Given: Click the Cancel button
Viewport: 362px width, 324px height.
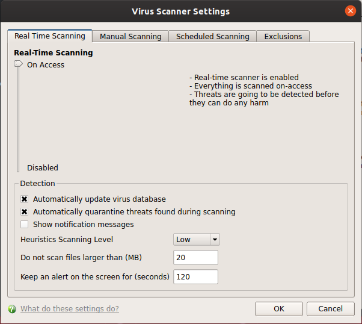Looking at the screenshot, I should click(x=330, y=309).
